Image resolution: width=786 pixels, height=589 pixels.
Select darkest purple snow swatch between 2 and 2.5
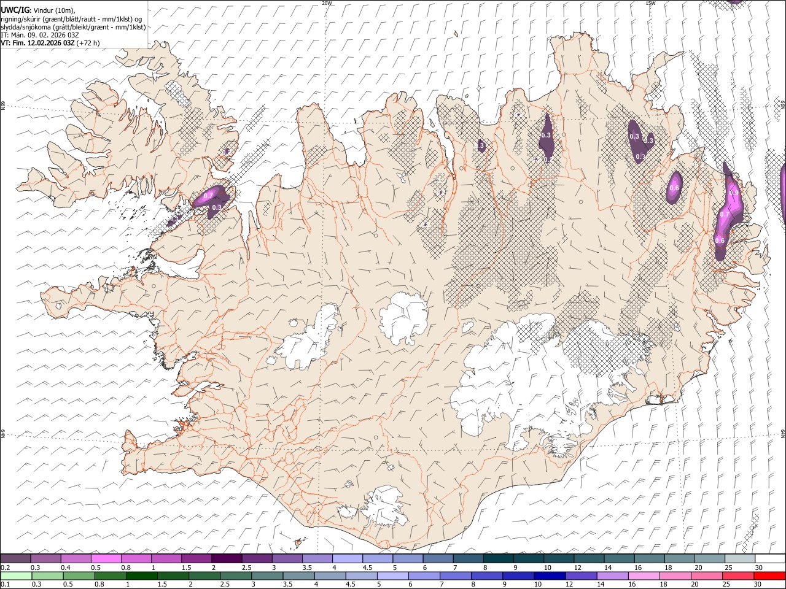(x=227, y=558)
